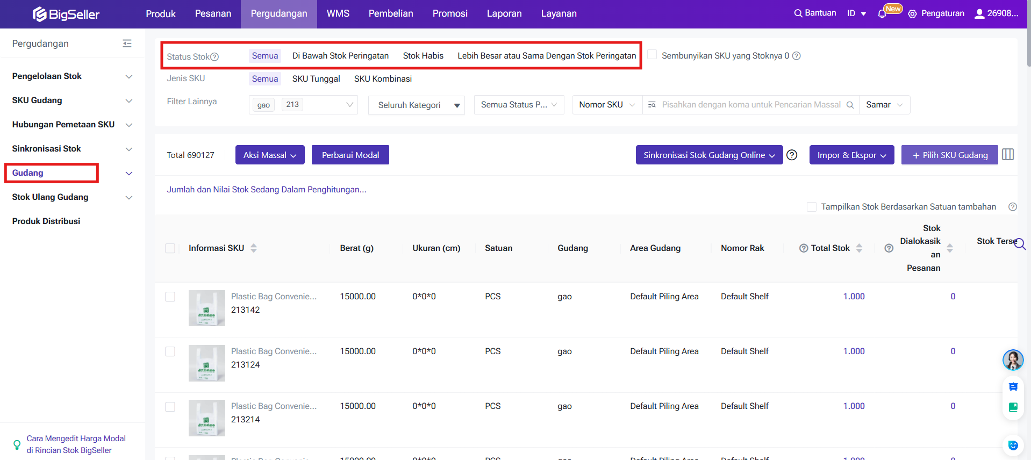
Task: Check the select-all checkbox in table header
Action: [170, 248]
